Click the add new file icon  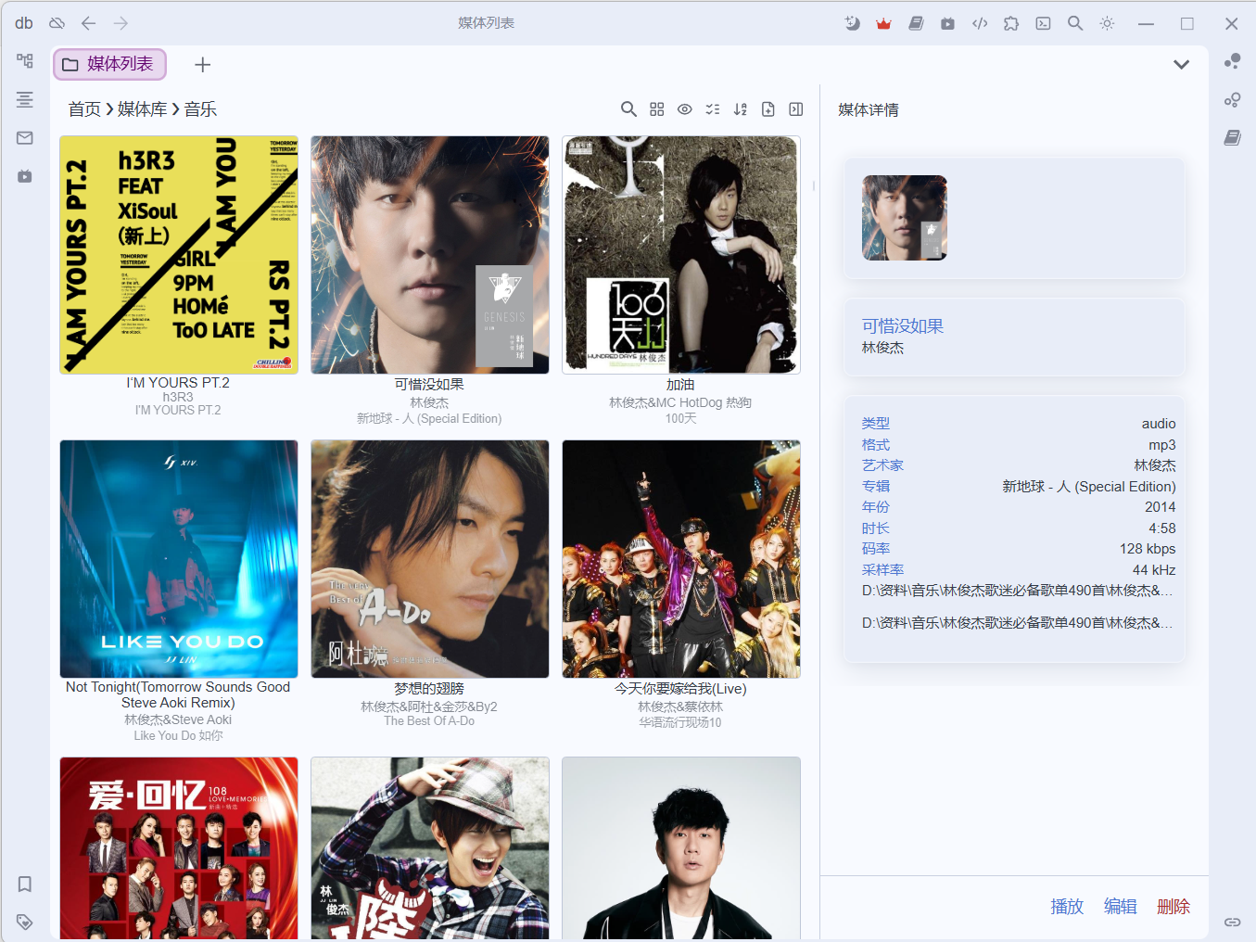point(768,109)
